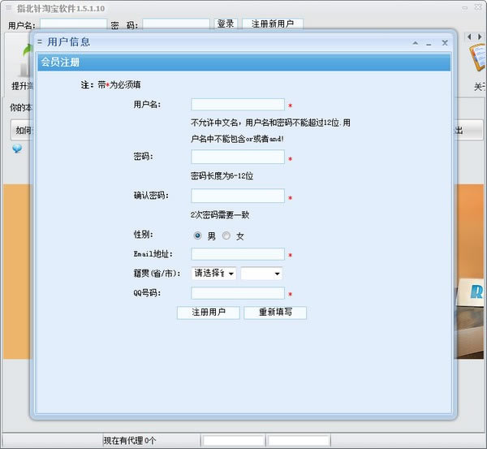The width and height of the screenshot is (487, 449).
Task: Open the 请选择 province dropdown
Action: coord(213,274)
